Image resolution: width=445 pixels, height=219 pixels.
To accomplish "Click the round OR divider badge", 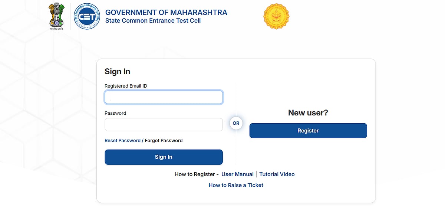I will tap(236, 123).
